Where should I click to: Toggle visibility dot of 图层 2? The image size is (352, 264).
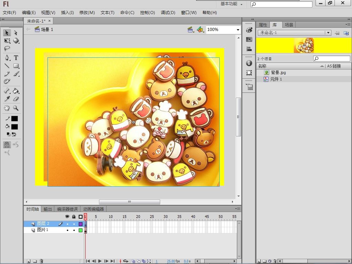[67, 224]
